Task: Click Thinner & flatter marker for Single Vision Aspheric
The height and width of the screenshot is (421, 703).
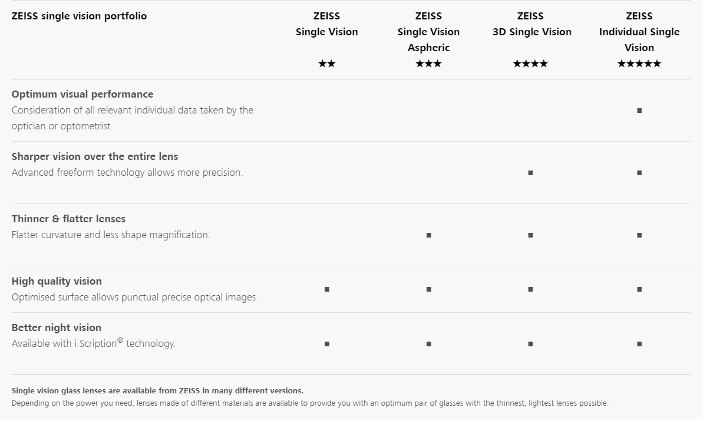Action: click(428, 235)
